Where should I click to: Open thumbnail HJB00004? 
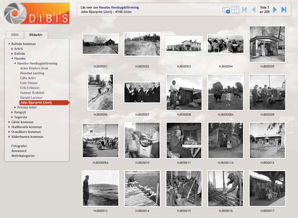coord(226,44)
